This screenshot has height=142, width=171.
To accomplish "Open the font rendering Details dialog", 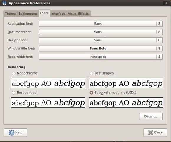I will [151, 117].
